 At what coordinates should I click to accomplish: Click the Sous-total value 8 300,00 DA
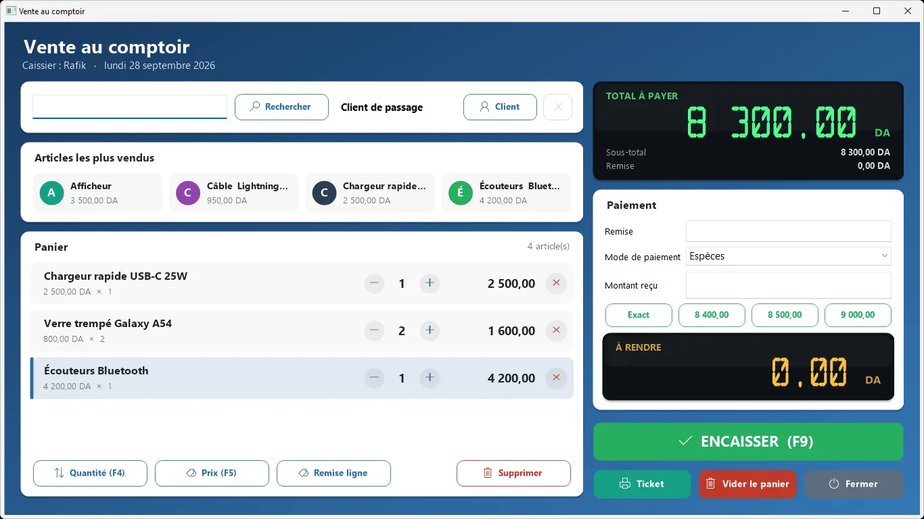(865, 152)
